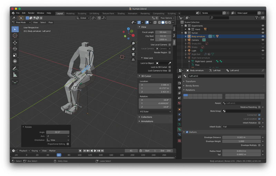The height and width of the screenshot is (176, 276).
Task: Open the Bone Constraints properties tab
Action: click(179, 135)
